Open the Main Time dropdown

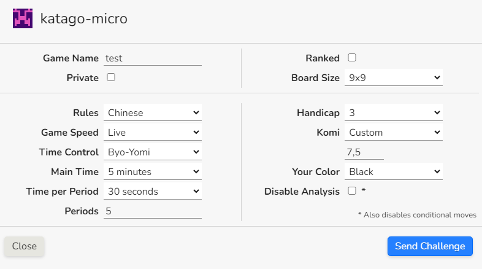click(153, 172)
